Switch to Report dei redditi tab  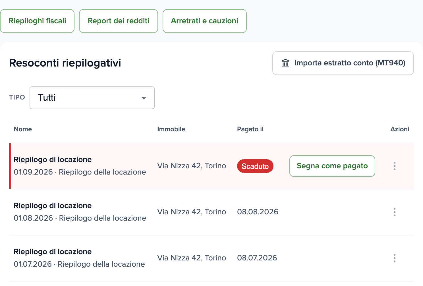119,21
